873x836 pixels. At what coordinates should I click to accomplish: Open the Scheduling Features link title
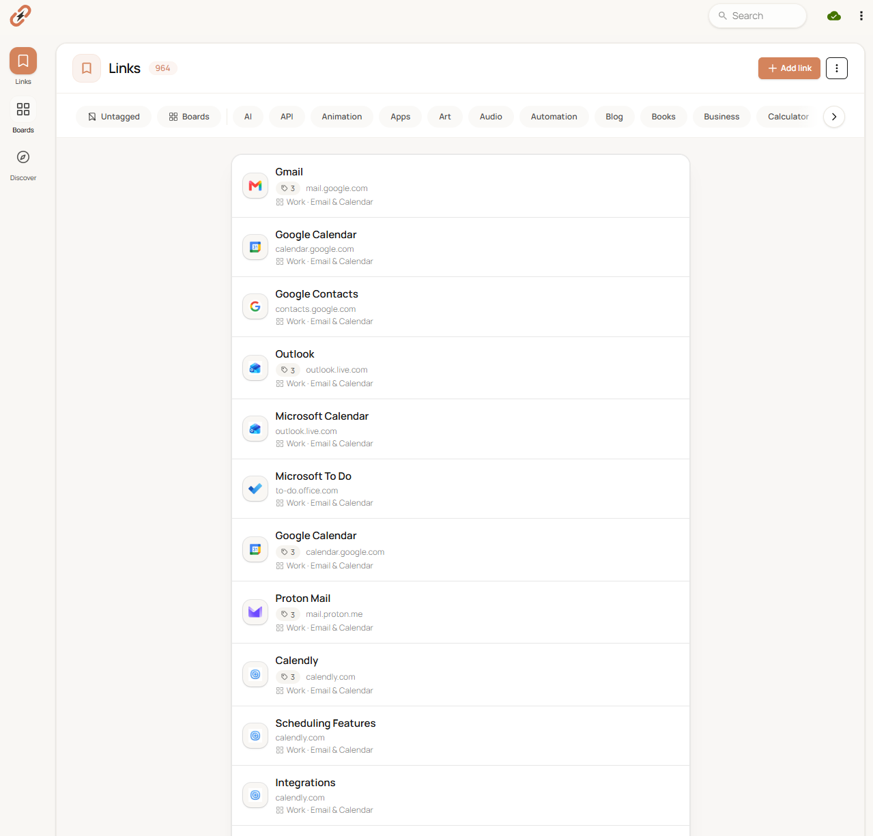pyautogui.click(x=326, y=723)
